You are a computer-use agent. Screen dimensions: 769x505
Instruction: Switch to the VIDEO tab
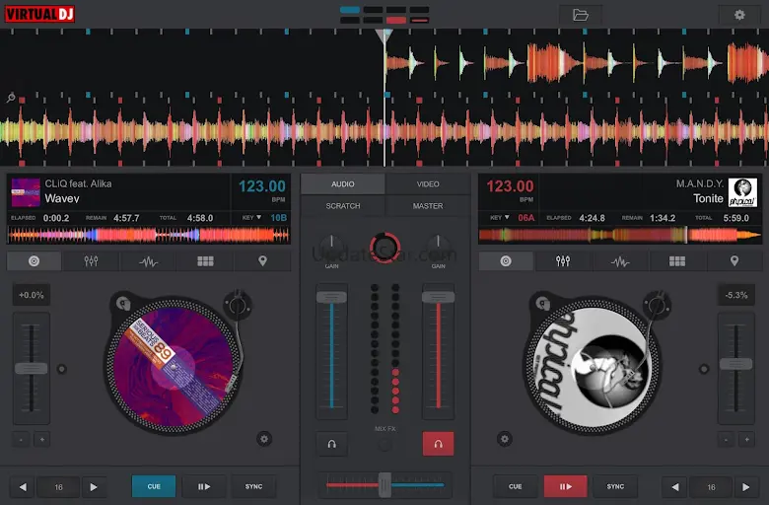coord(428,184)
